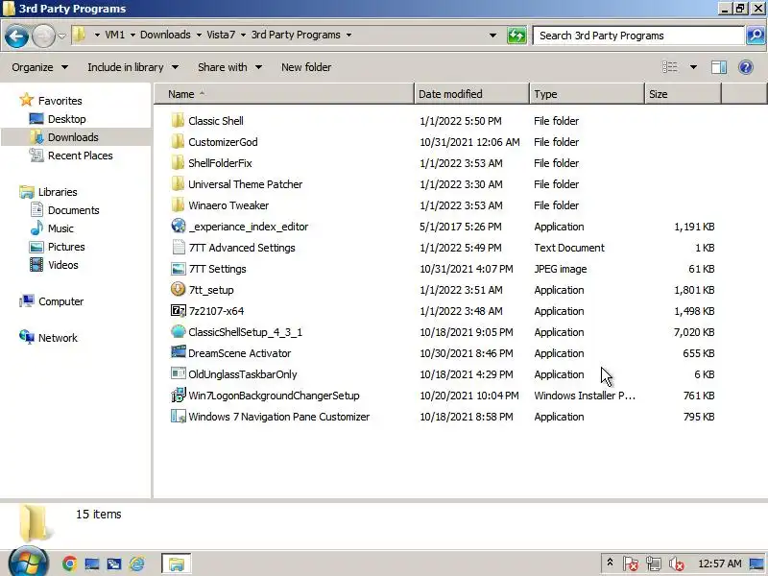The width and height of the screenshot is (768, 576).
Task: Open Desktop under Favorites
Action: click(x=66, y=119)
